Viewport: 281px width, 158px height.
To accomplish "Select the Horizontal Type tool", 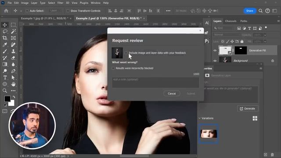I will pyautogui.click(x=5, y=78).
